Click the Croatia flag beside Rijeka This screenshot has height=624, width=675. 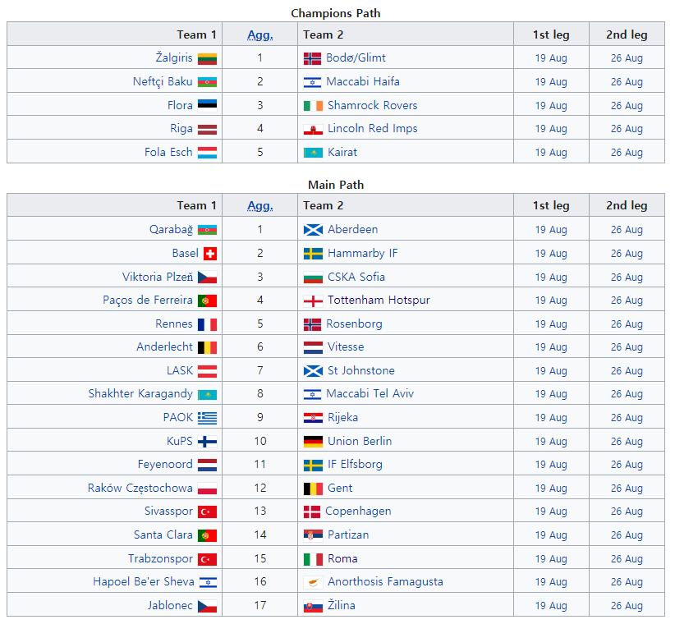(x=313, y=417)
